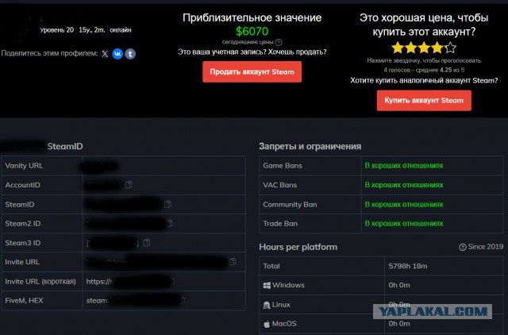Click the Game Bans status value
This screenshot has width=508, height=335.
point(404,166)
